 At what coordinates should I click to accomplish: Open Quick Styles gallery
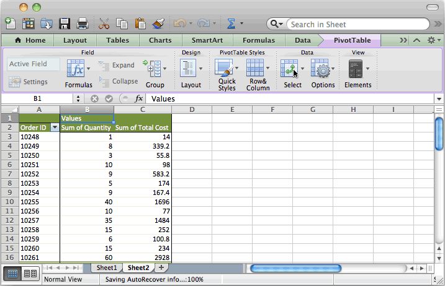click(x=223, y=67)
